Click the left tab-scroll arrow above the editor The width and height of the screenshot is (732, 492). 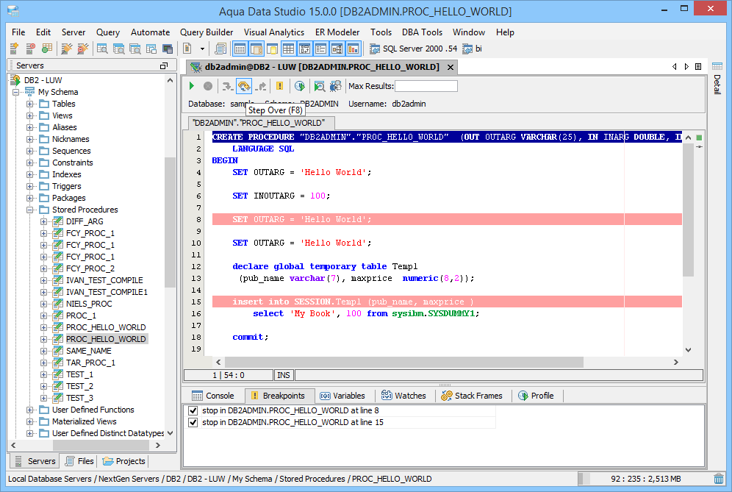(675, 67)
